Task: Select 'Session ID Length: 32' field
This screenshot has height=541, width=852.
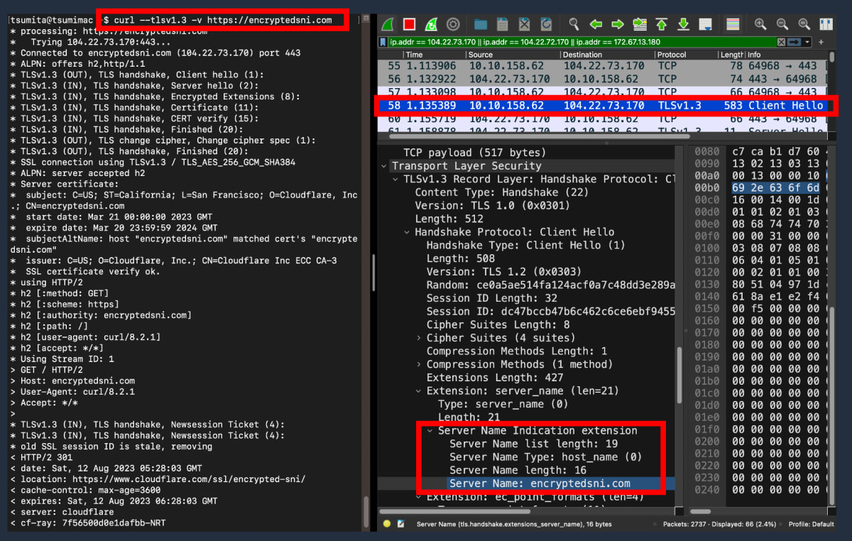Action: click(491, 298)
